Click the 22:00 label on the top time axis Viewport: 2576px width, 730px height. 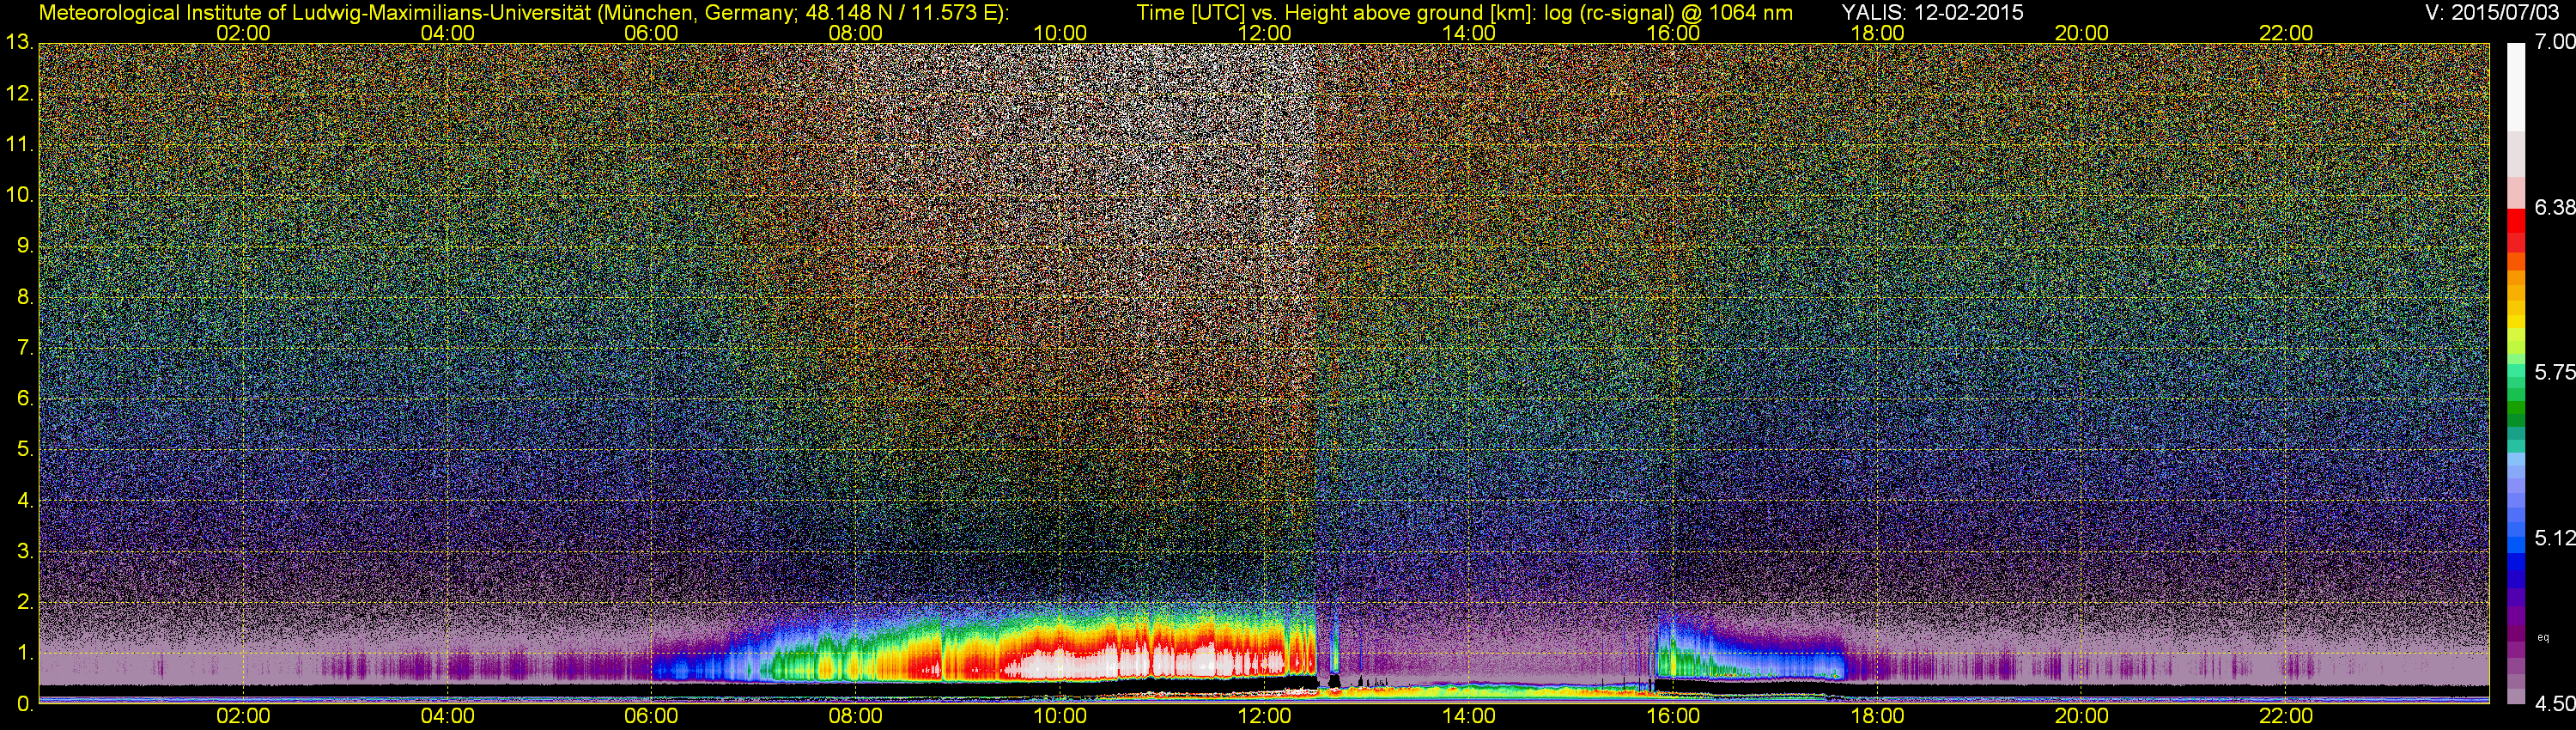click(2286, 33)
